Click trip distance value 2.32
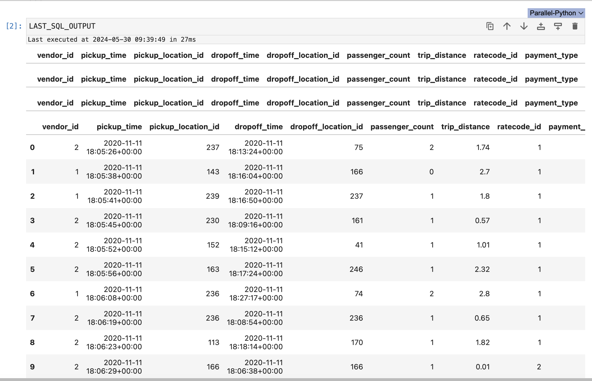The width and height of the screenshot is (592, 381). point(482,269)
